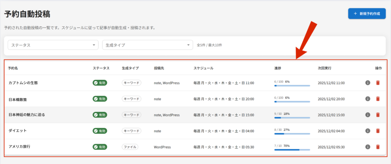Click trash icon for 日本橋散策 row

click(378, 99)
